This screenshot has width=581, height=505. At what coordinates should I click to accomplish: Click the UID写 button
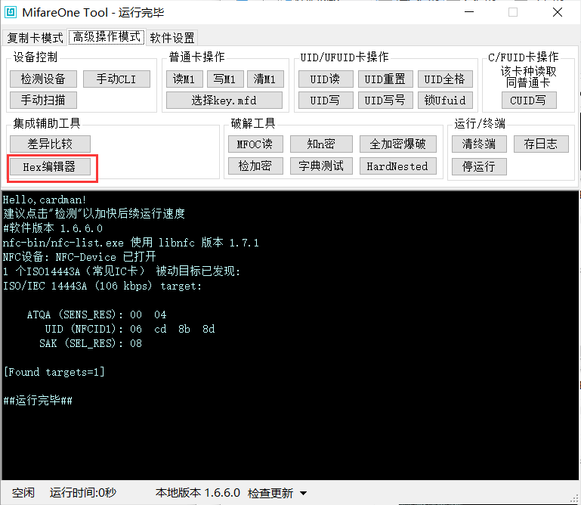pos(326,100)
